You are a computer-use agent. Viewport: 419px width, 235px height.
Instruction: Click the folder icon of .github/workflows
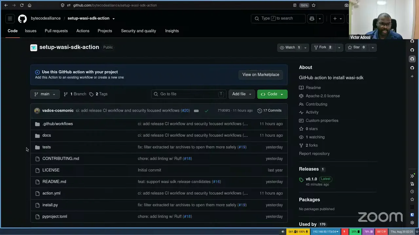point(37,124)
